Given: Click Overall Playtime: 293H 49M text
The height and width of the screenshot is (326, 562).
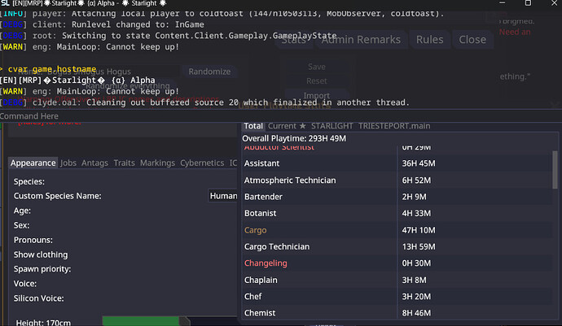Looking at the screenshot, I should [x=294, y=138].
